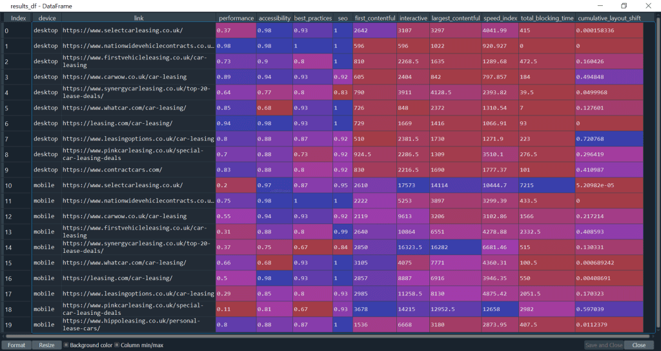Click the total_blocking_time column header
This screenshot has width=661, height=351.
(x=547, y=18)
